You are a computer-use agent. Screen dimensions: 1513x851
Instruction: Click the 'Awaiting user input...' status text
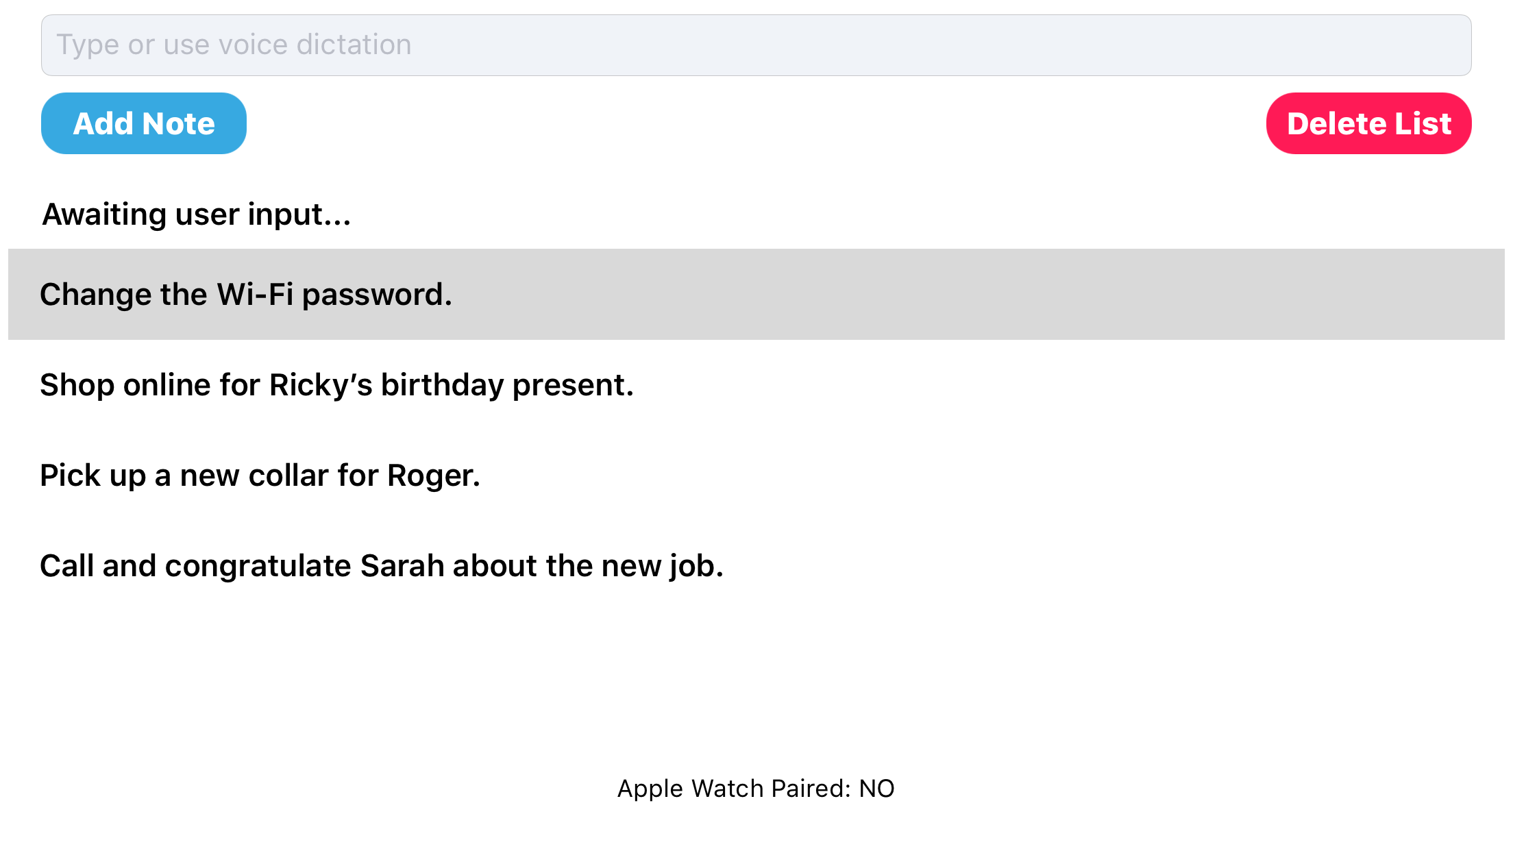tap(197, 214)
